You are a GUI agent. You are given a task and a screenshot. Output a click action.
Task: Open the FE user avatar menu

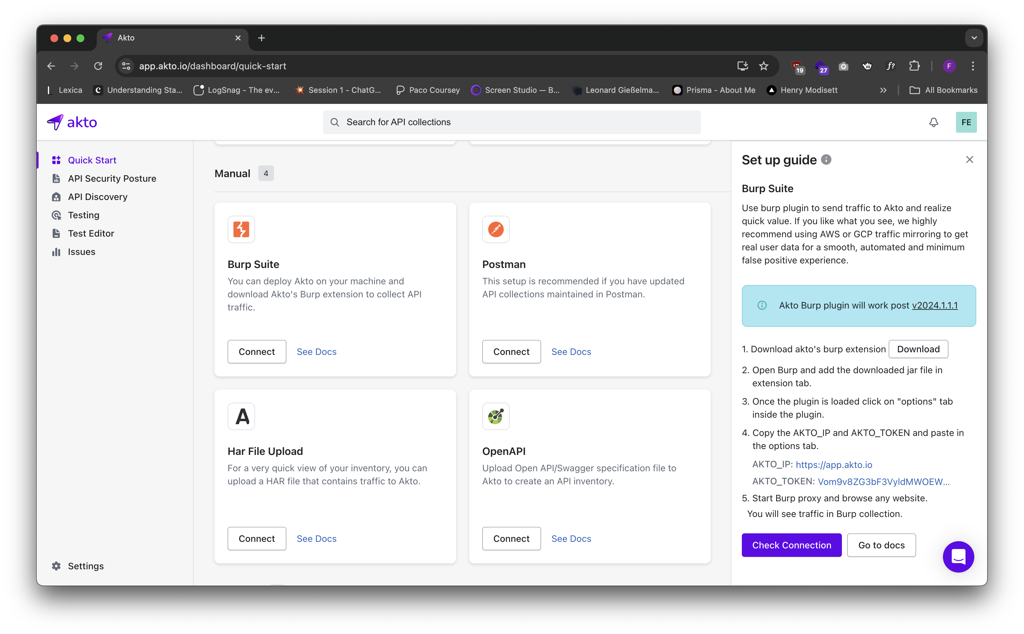966,122
